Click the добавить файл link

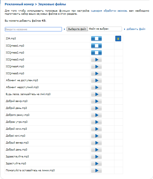click(x=136, y=29)
